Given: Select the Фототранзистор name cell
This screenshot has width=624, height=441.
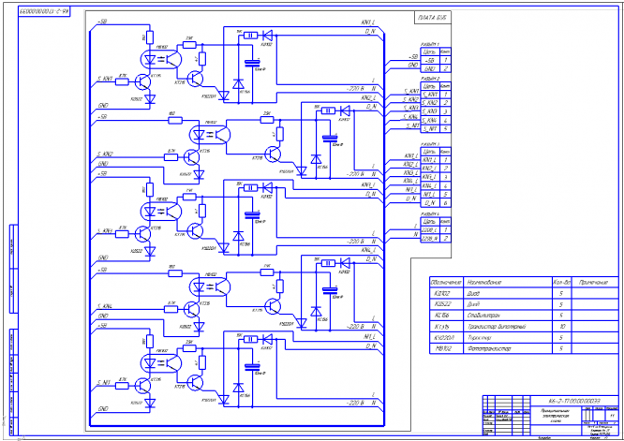Looking at the screenshot, I should [x=508, y=348].
